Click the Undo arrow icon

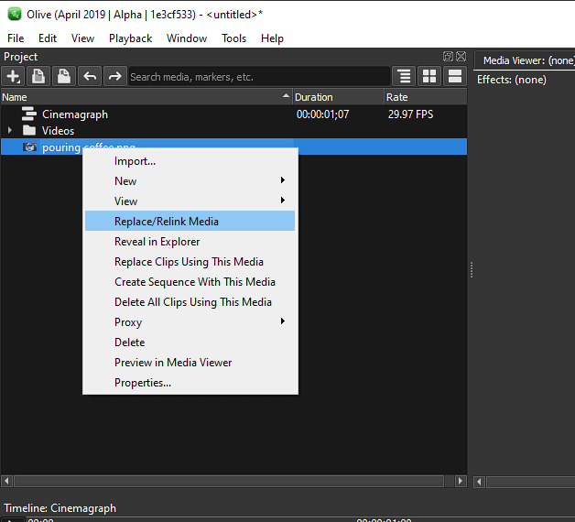pyautogui.click(x=89, y=77)
